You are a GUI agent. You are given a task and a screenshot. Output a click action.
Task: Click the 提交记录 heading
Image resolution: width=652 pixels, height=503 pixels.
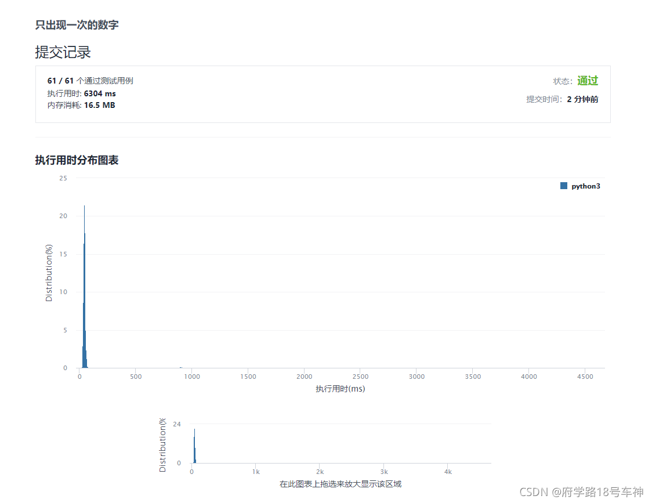pos(63,52)
